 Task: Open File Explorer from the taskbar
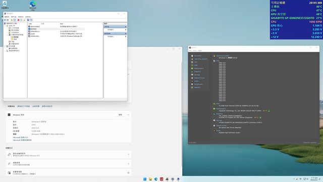pos(150,179)
